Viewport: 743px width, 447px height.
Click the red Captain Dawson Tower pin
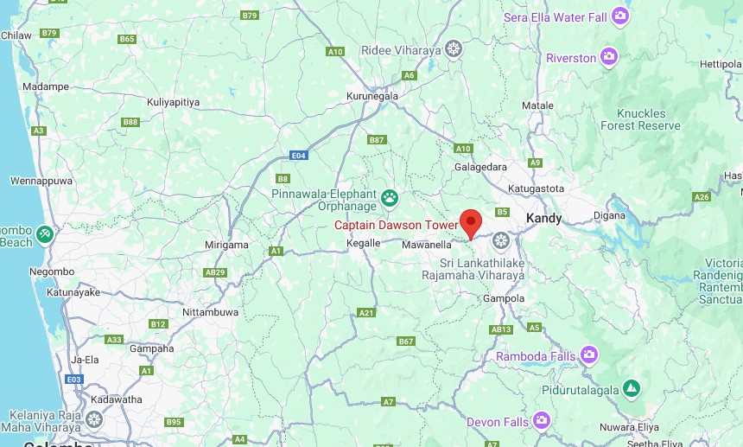pyautogui.click(x=471, y=224)
